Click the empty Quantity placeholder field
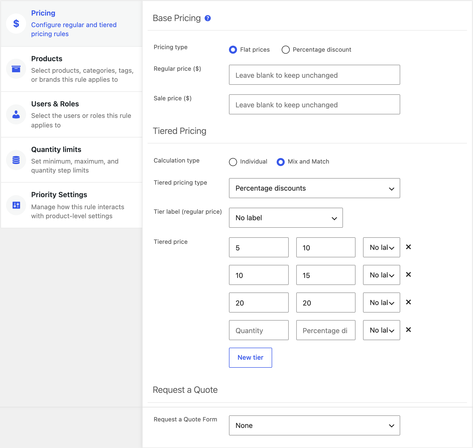The width and height of the screenshot is (473, 448). tap(259, 330)
